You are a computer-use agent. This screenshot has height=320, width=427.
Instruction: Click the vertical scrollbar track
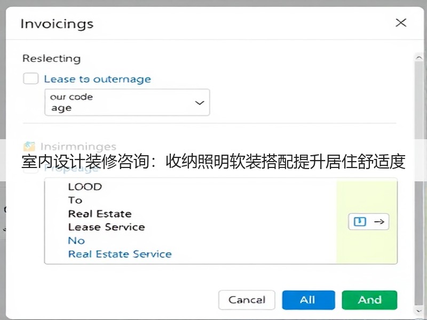coord(419,183)
